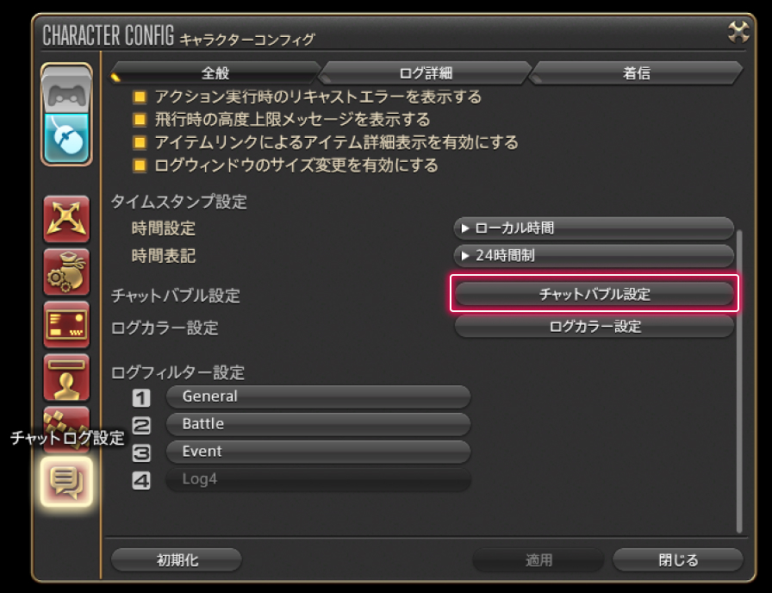Image resolution: width=772 pixels, height=593 pixels.
Task: Open the 24時間制 time format dropdown
Action: click(594, 256)
